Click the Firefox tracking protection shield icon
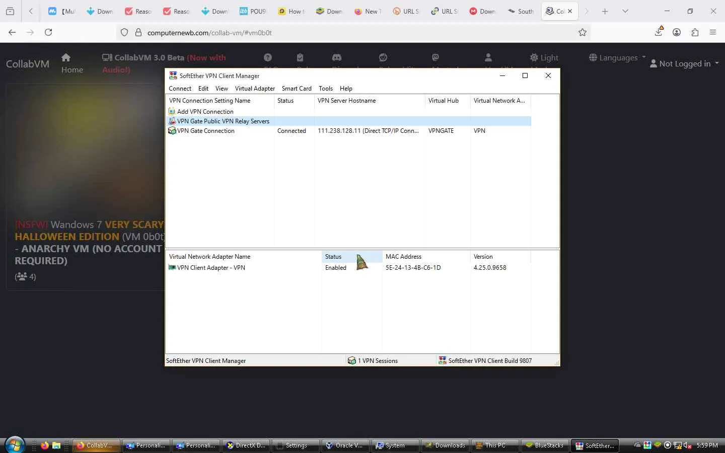 point(124,32)
